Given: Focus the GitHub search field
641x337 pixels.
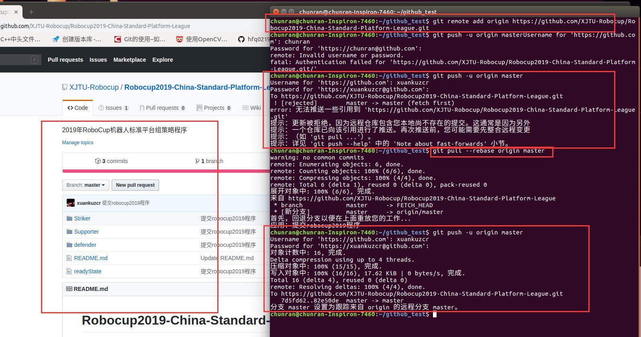Looking at the screenshot, I should (20, 60).
